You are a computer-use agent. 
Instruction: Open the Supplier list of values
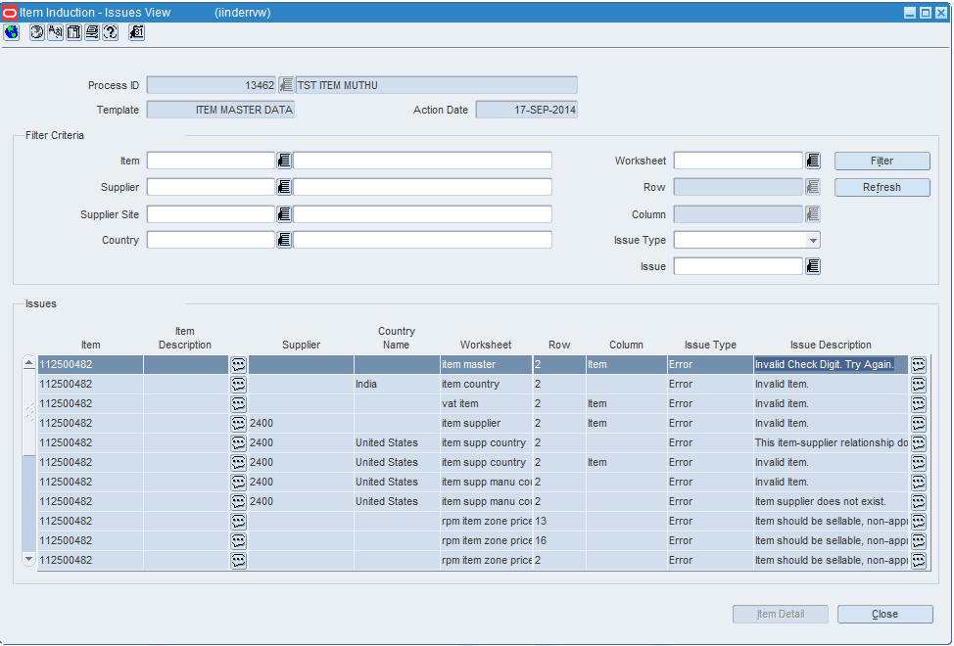coord(284,187)
